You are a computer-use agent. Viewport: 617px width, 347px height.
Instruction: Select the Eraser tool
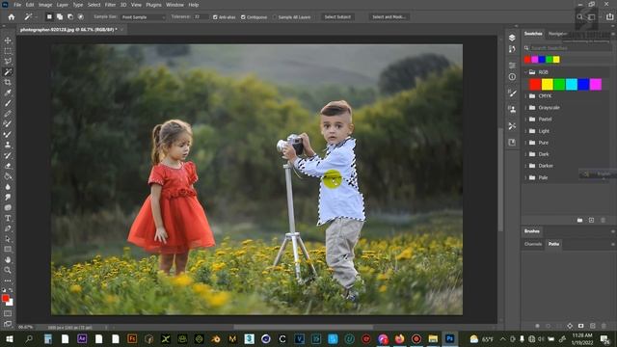click(8, 166)
